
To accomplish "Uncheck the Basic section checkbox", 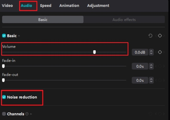I will click(x=4, y=36).
